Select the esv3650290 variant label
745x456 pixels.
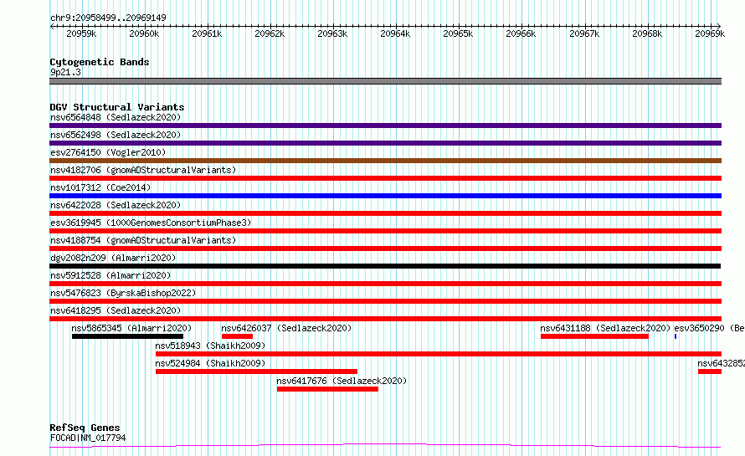coord(709,328)
